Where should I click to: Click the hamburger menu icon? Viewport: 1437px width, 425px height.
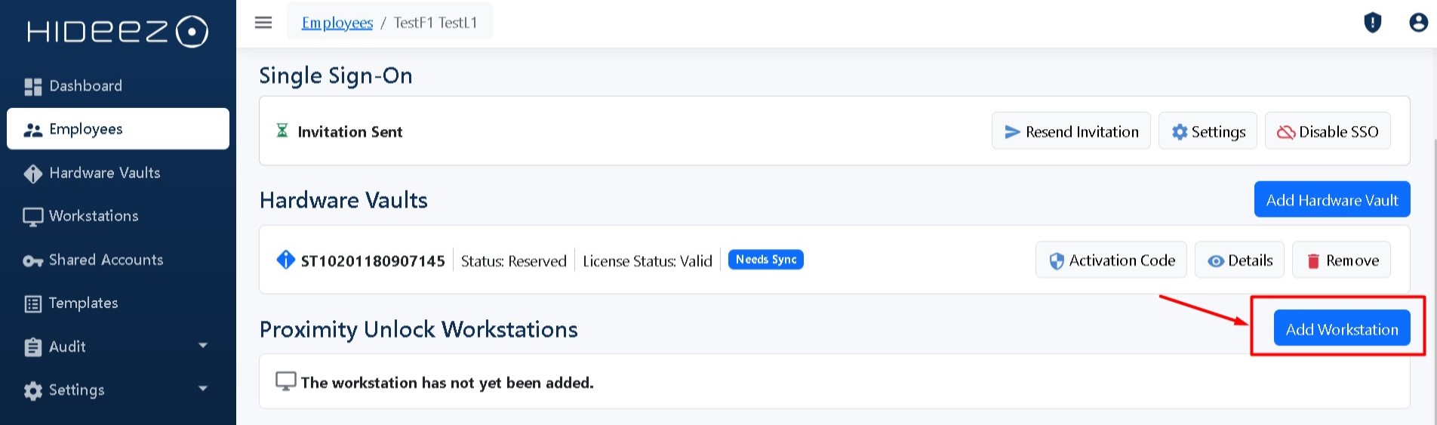tap(263, 23)
